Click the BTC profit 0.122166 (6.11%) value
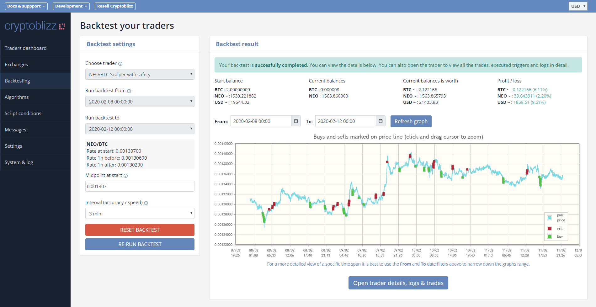This screenshot has height=307, width=596. click(x=530, y=90)
